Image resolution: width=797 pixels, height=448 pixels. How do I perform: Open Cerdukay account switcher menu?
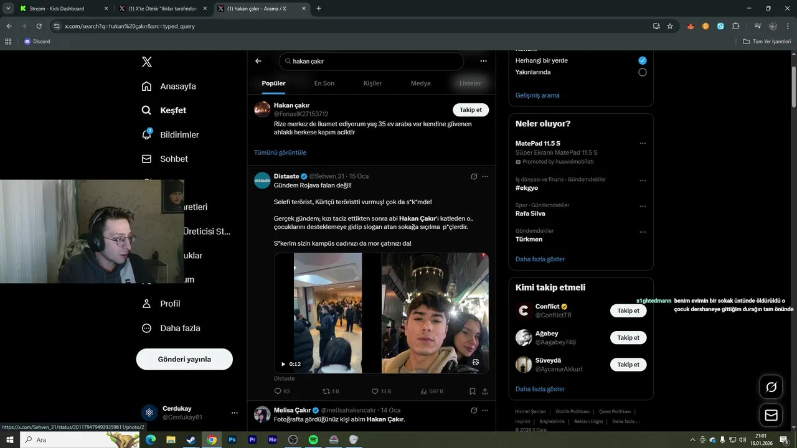point(190,413)
